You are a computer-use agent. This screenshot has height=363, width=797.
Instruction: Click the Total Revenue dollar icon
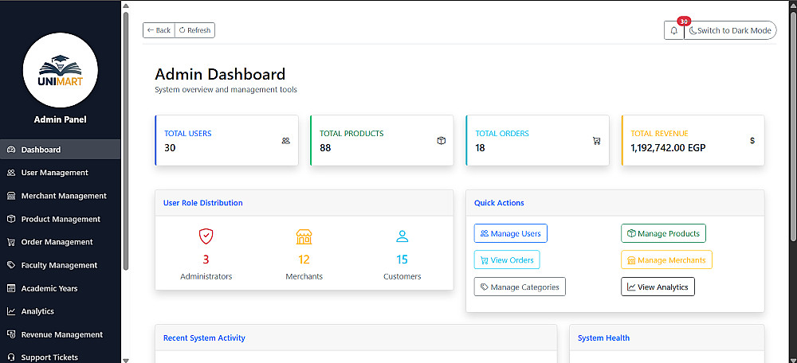[752, 141]
